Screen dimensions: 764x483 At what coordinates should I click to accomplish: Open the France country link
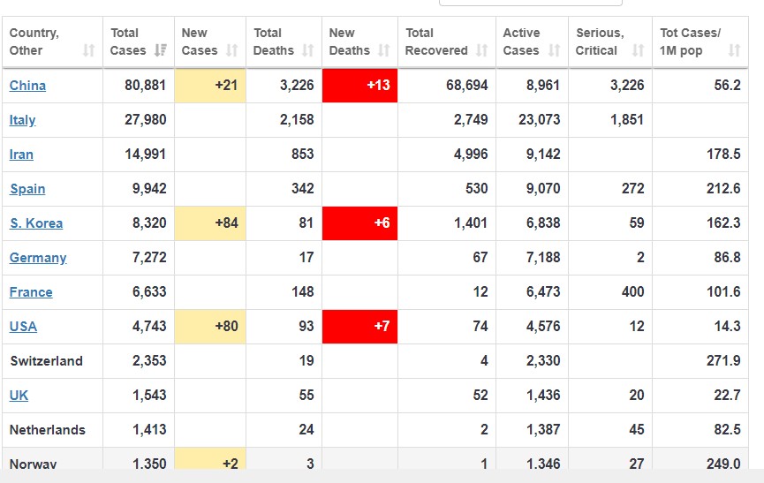click(x=31, y=292)
